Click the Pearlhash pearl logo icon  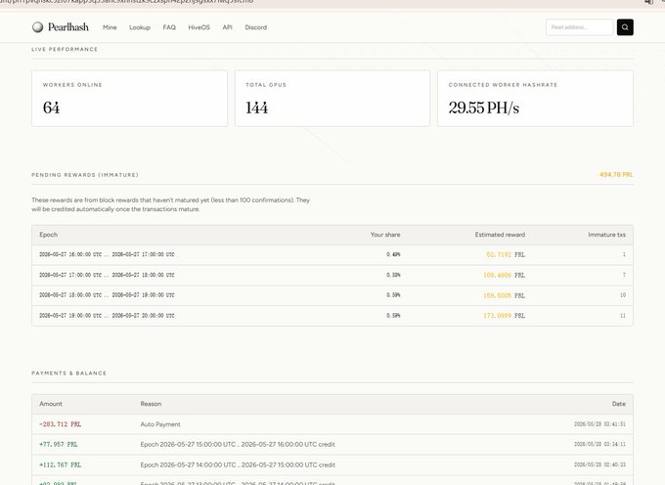pyautogui.click(x=38, y=27)
